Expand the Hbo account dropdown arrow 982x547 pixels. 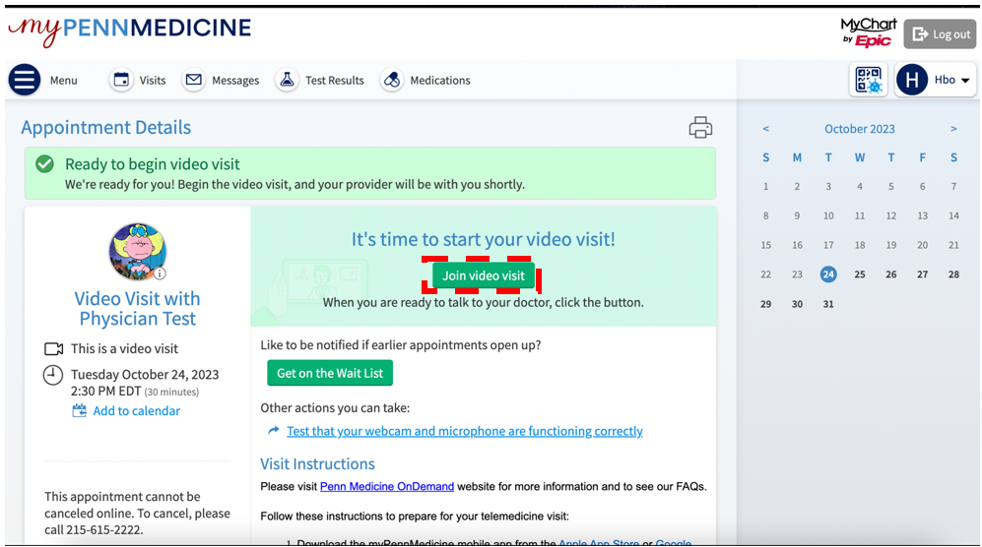(x=965, y=80)
